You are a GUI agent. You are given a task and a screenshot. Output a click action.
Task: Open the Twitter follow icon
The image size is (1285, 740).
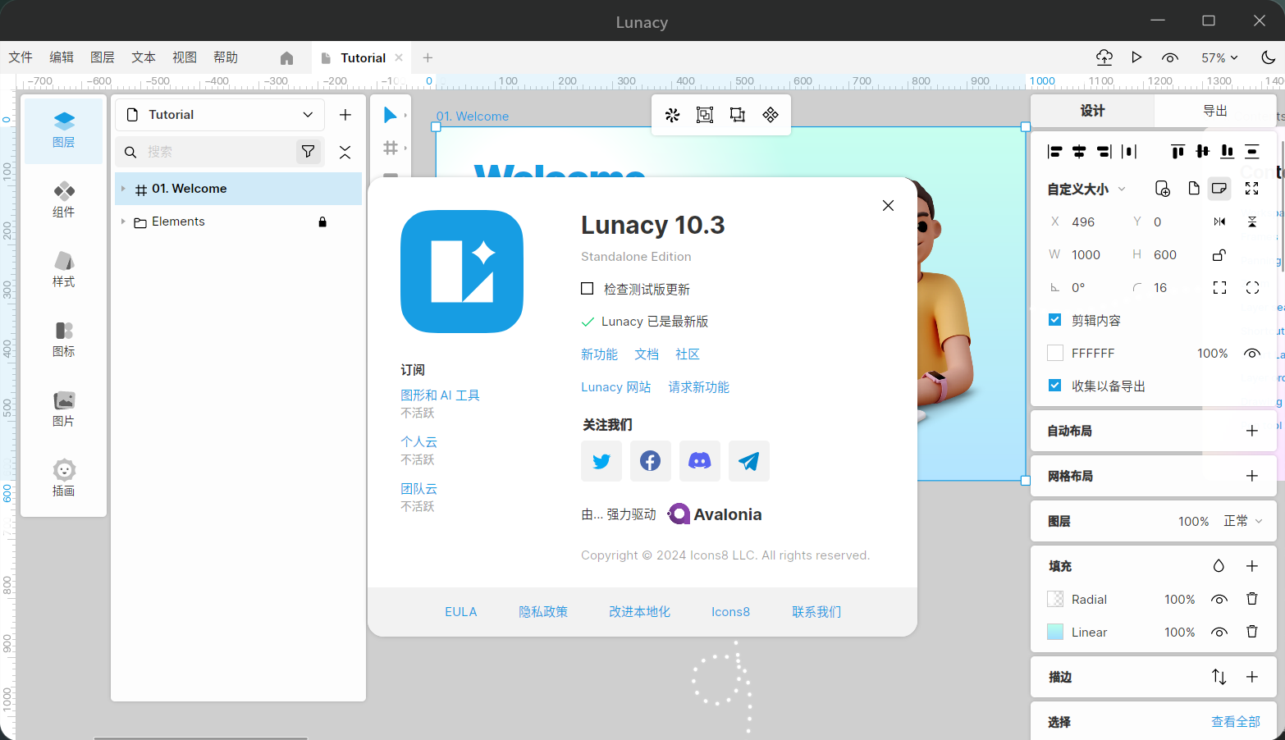[601, 461]
